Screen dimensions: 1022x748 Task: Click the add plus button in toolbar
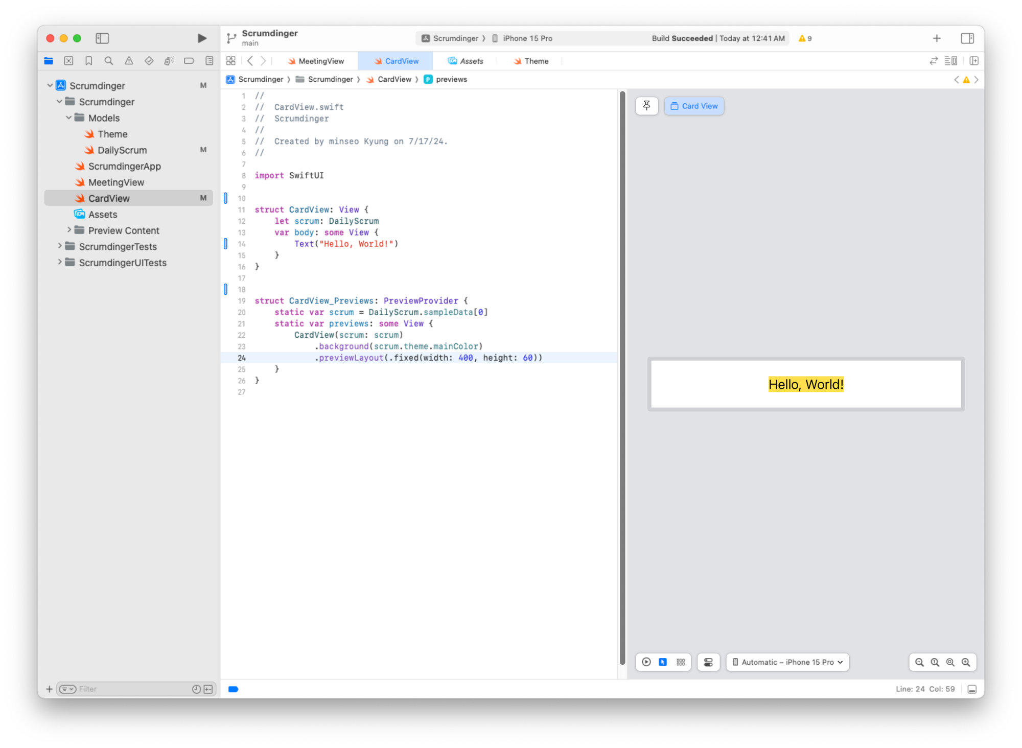coord(937,38)
